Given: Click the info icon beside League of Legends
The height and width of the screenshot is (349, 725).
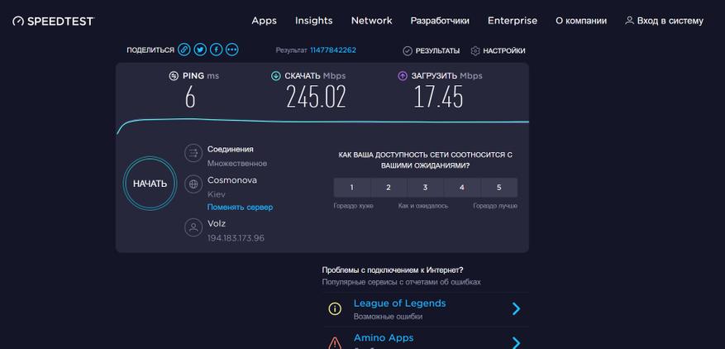Looking at the screenshot, I should 335,308.
